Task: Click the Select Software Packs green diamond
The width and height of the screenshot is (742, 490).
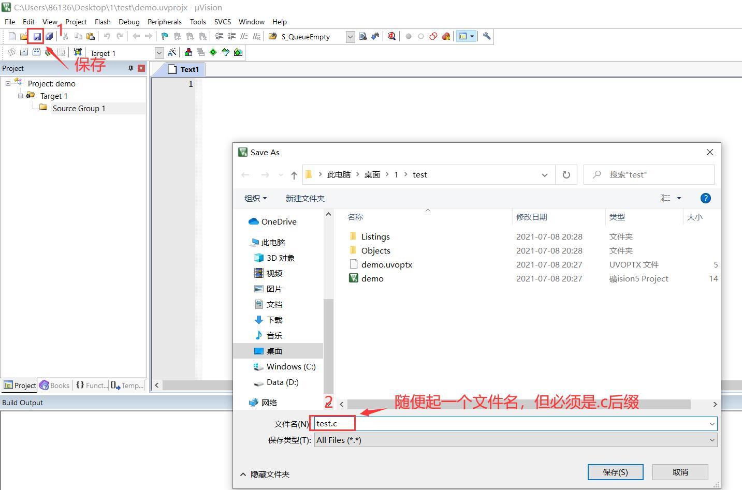Action: [x=213, y=52]
